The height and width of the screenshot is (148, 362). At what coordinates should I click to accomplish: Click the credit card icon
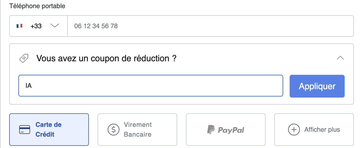point(25,130)
